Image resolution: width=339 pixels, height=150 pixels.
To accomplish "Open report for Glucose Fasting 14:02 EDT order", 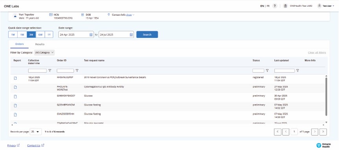I will (x=15, y=106).
